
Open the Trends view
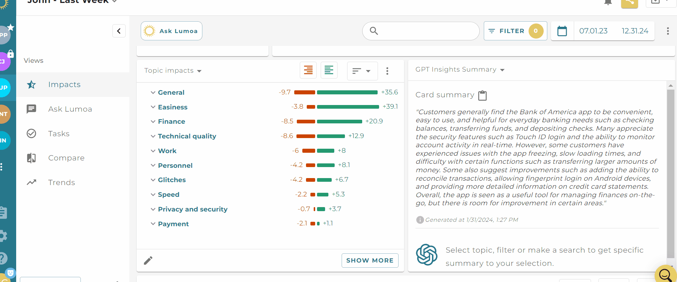73,182
